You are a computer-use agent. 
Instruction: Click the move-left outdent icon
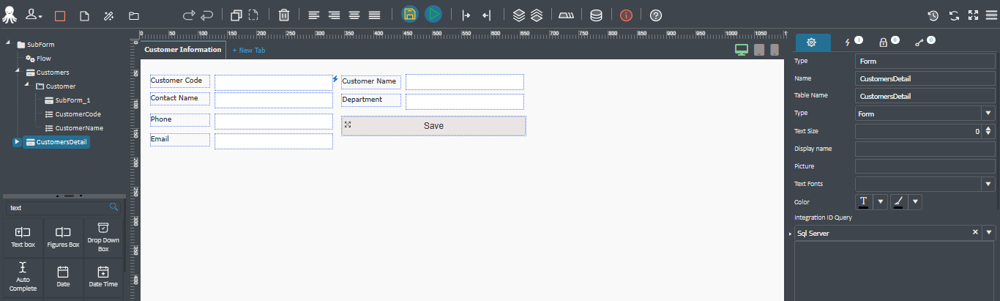(x=486, y=15)
